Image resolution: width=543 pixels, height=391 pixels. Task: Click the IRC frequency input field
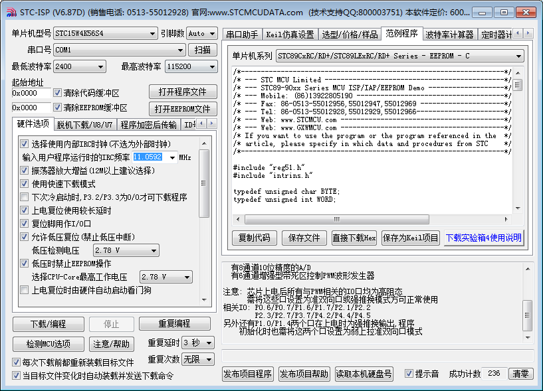pos(148,157)
